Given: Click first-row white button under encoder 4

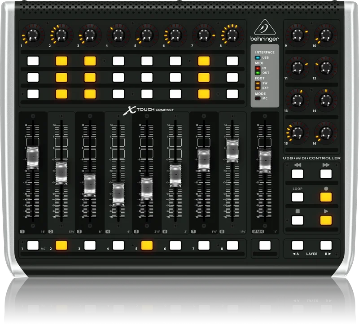Looking at the screenshot, I should pyautogui.click(x=118, y=61).
